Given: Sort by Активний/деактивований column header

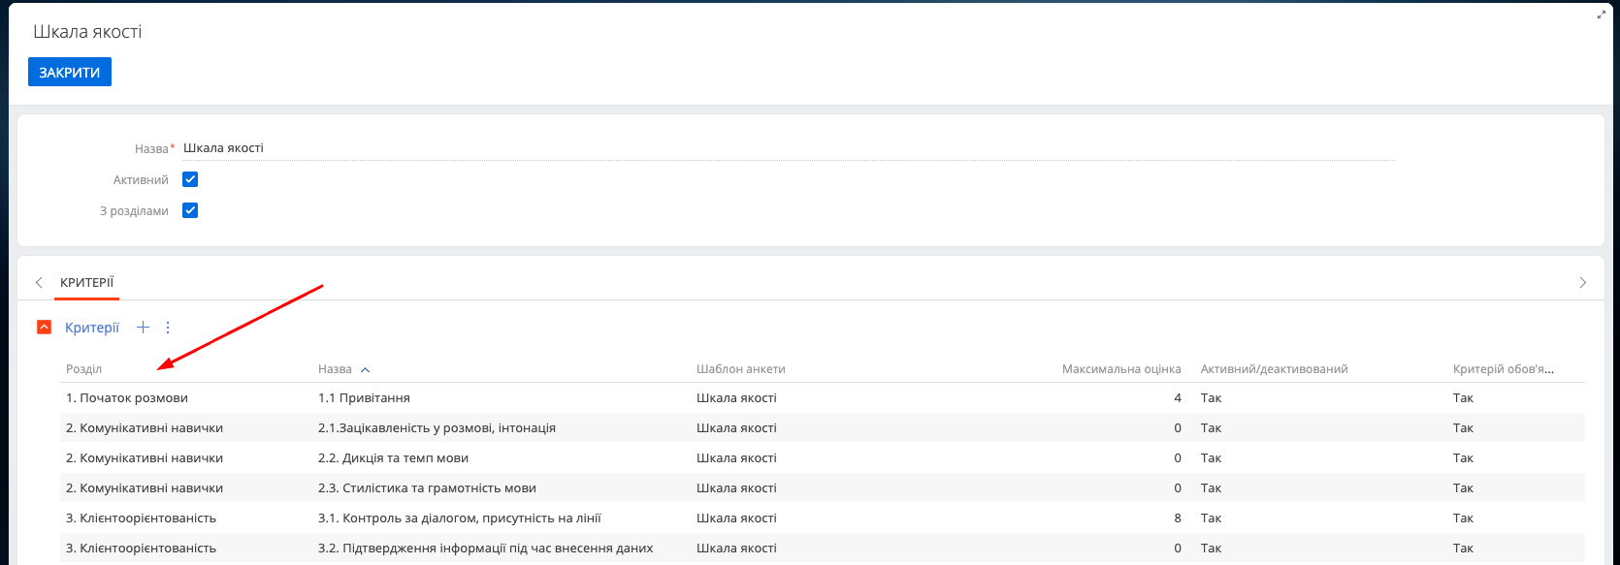Looking at the screenshot, I should 1274,369.
